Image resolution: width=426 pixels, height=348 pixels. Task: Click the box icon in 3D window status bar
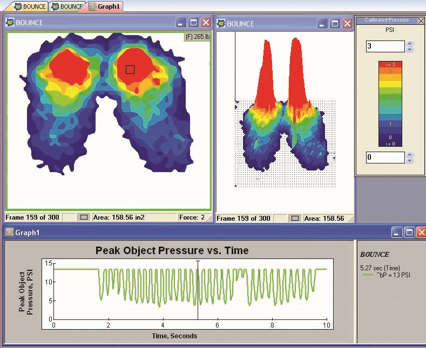tap(295, 219)
